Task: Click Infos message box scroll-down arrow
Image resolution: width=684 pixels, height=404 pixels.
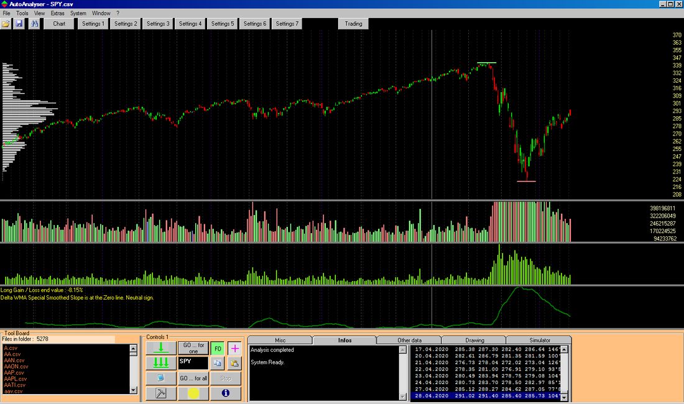Action: tap(403, 397)
